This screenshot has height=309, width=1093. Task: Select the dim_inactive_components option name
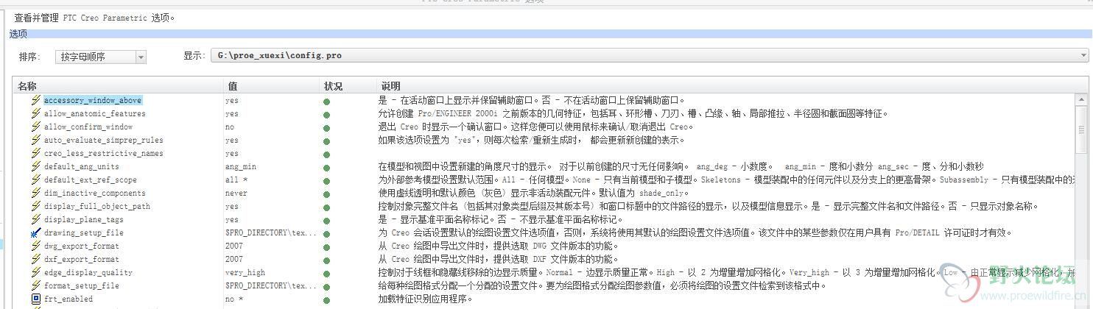tap(94, 193)
